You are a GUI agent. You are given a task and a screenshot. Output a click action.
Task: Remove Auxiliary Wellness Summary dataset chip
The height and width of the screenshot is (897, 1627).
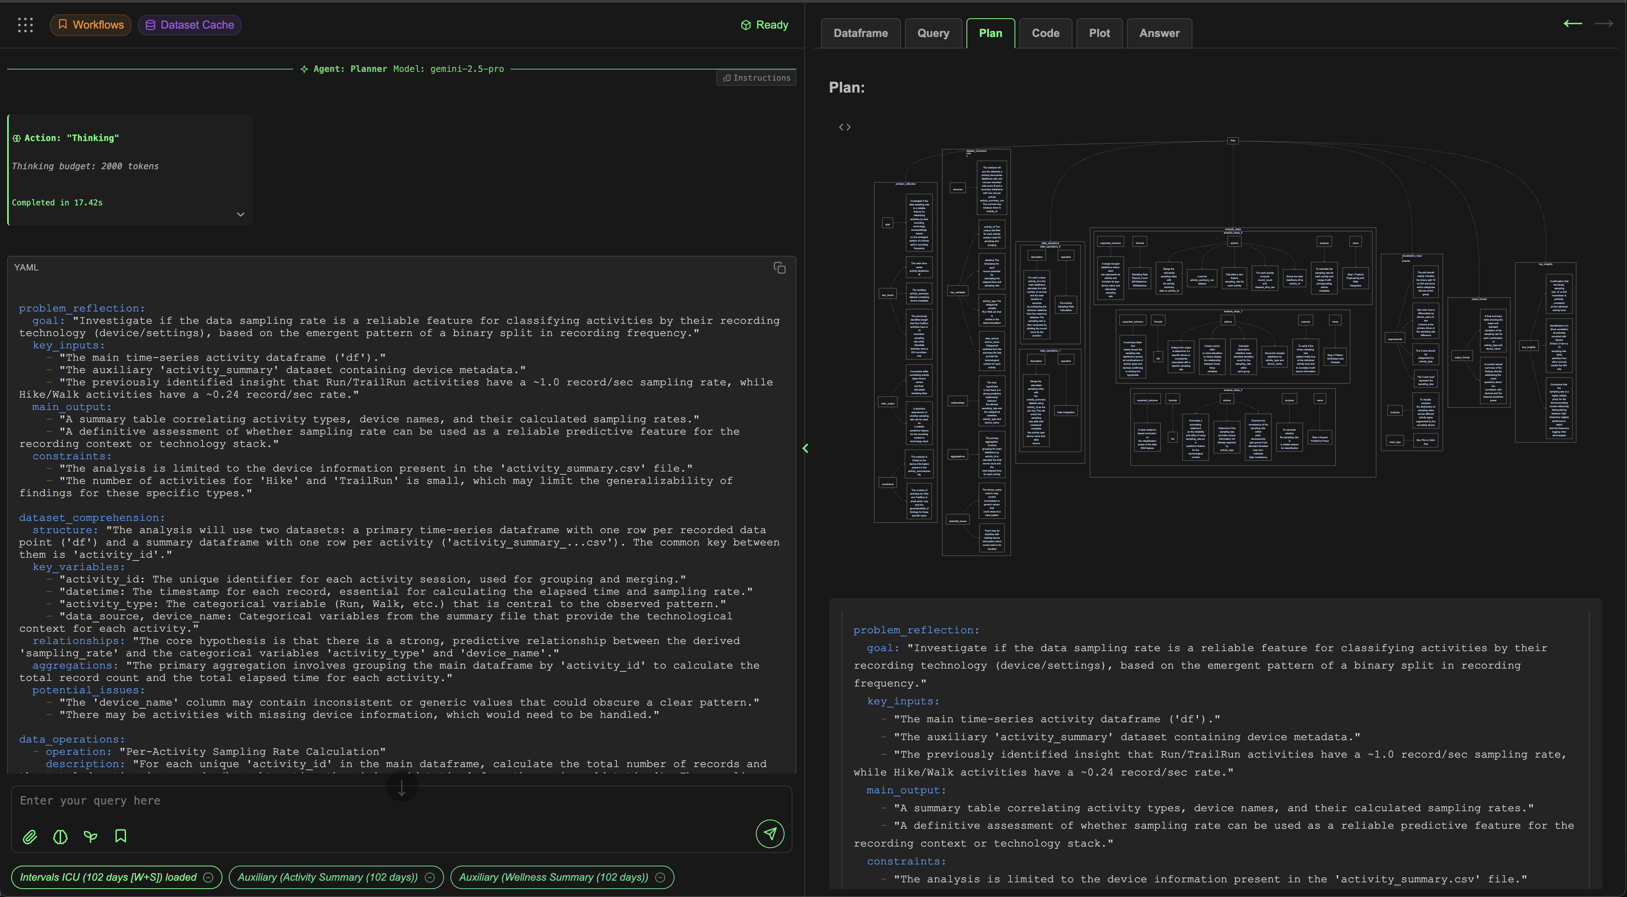click(660, 878)
